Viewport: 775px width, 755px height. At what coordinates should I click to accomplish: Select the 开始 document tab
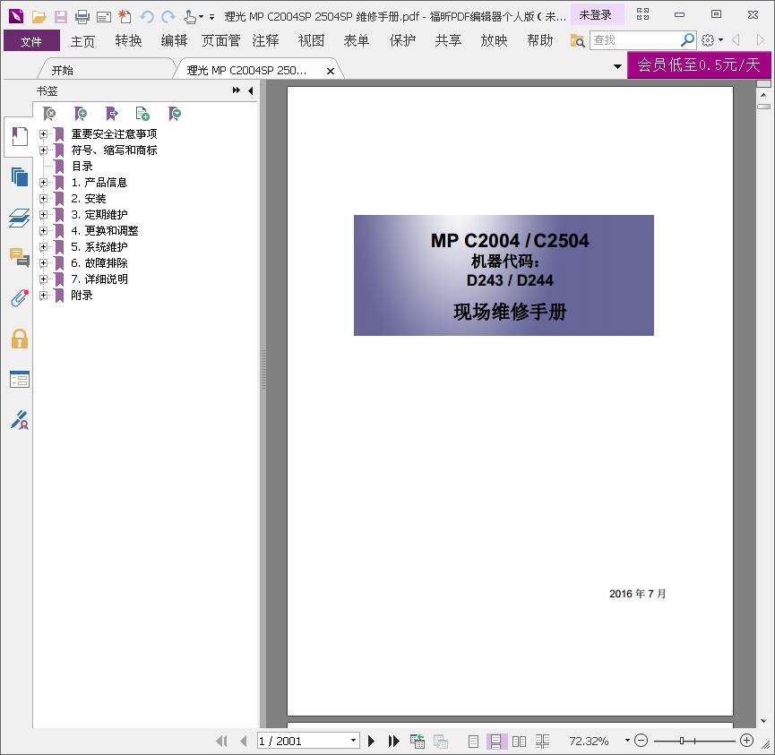coord(63,70)
